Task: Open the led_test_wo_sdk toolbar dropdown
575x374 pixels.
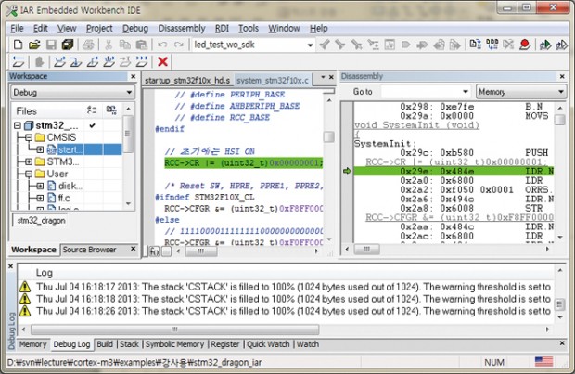Action: [x=310, y=45]
